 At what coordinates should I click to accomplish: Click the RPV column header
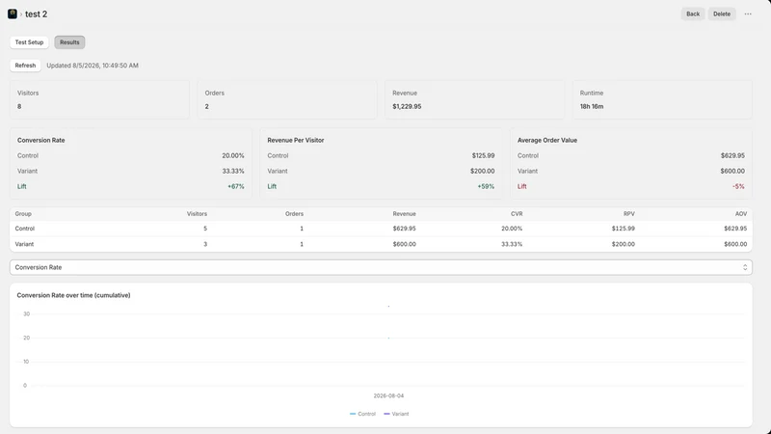[629, 214]
